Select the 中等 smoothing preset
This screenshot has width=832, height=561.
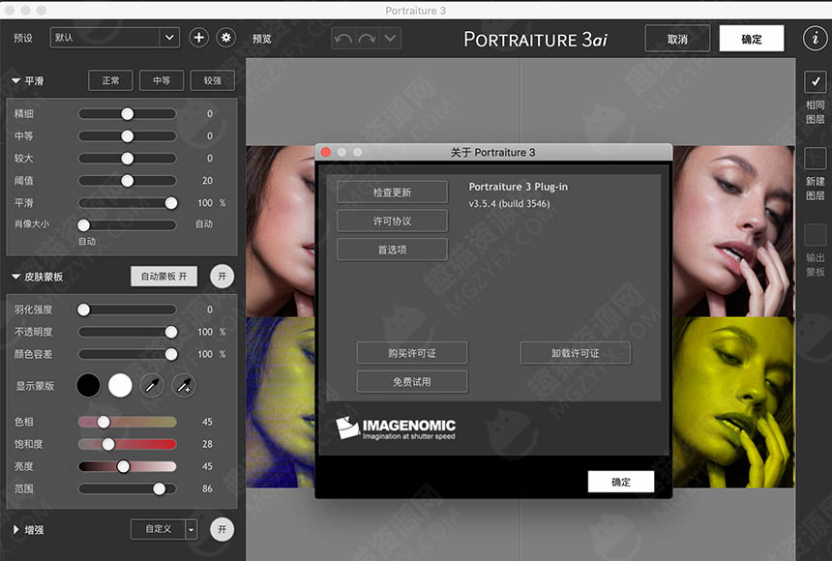coord(162,80)
